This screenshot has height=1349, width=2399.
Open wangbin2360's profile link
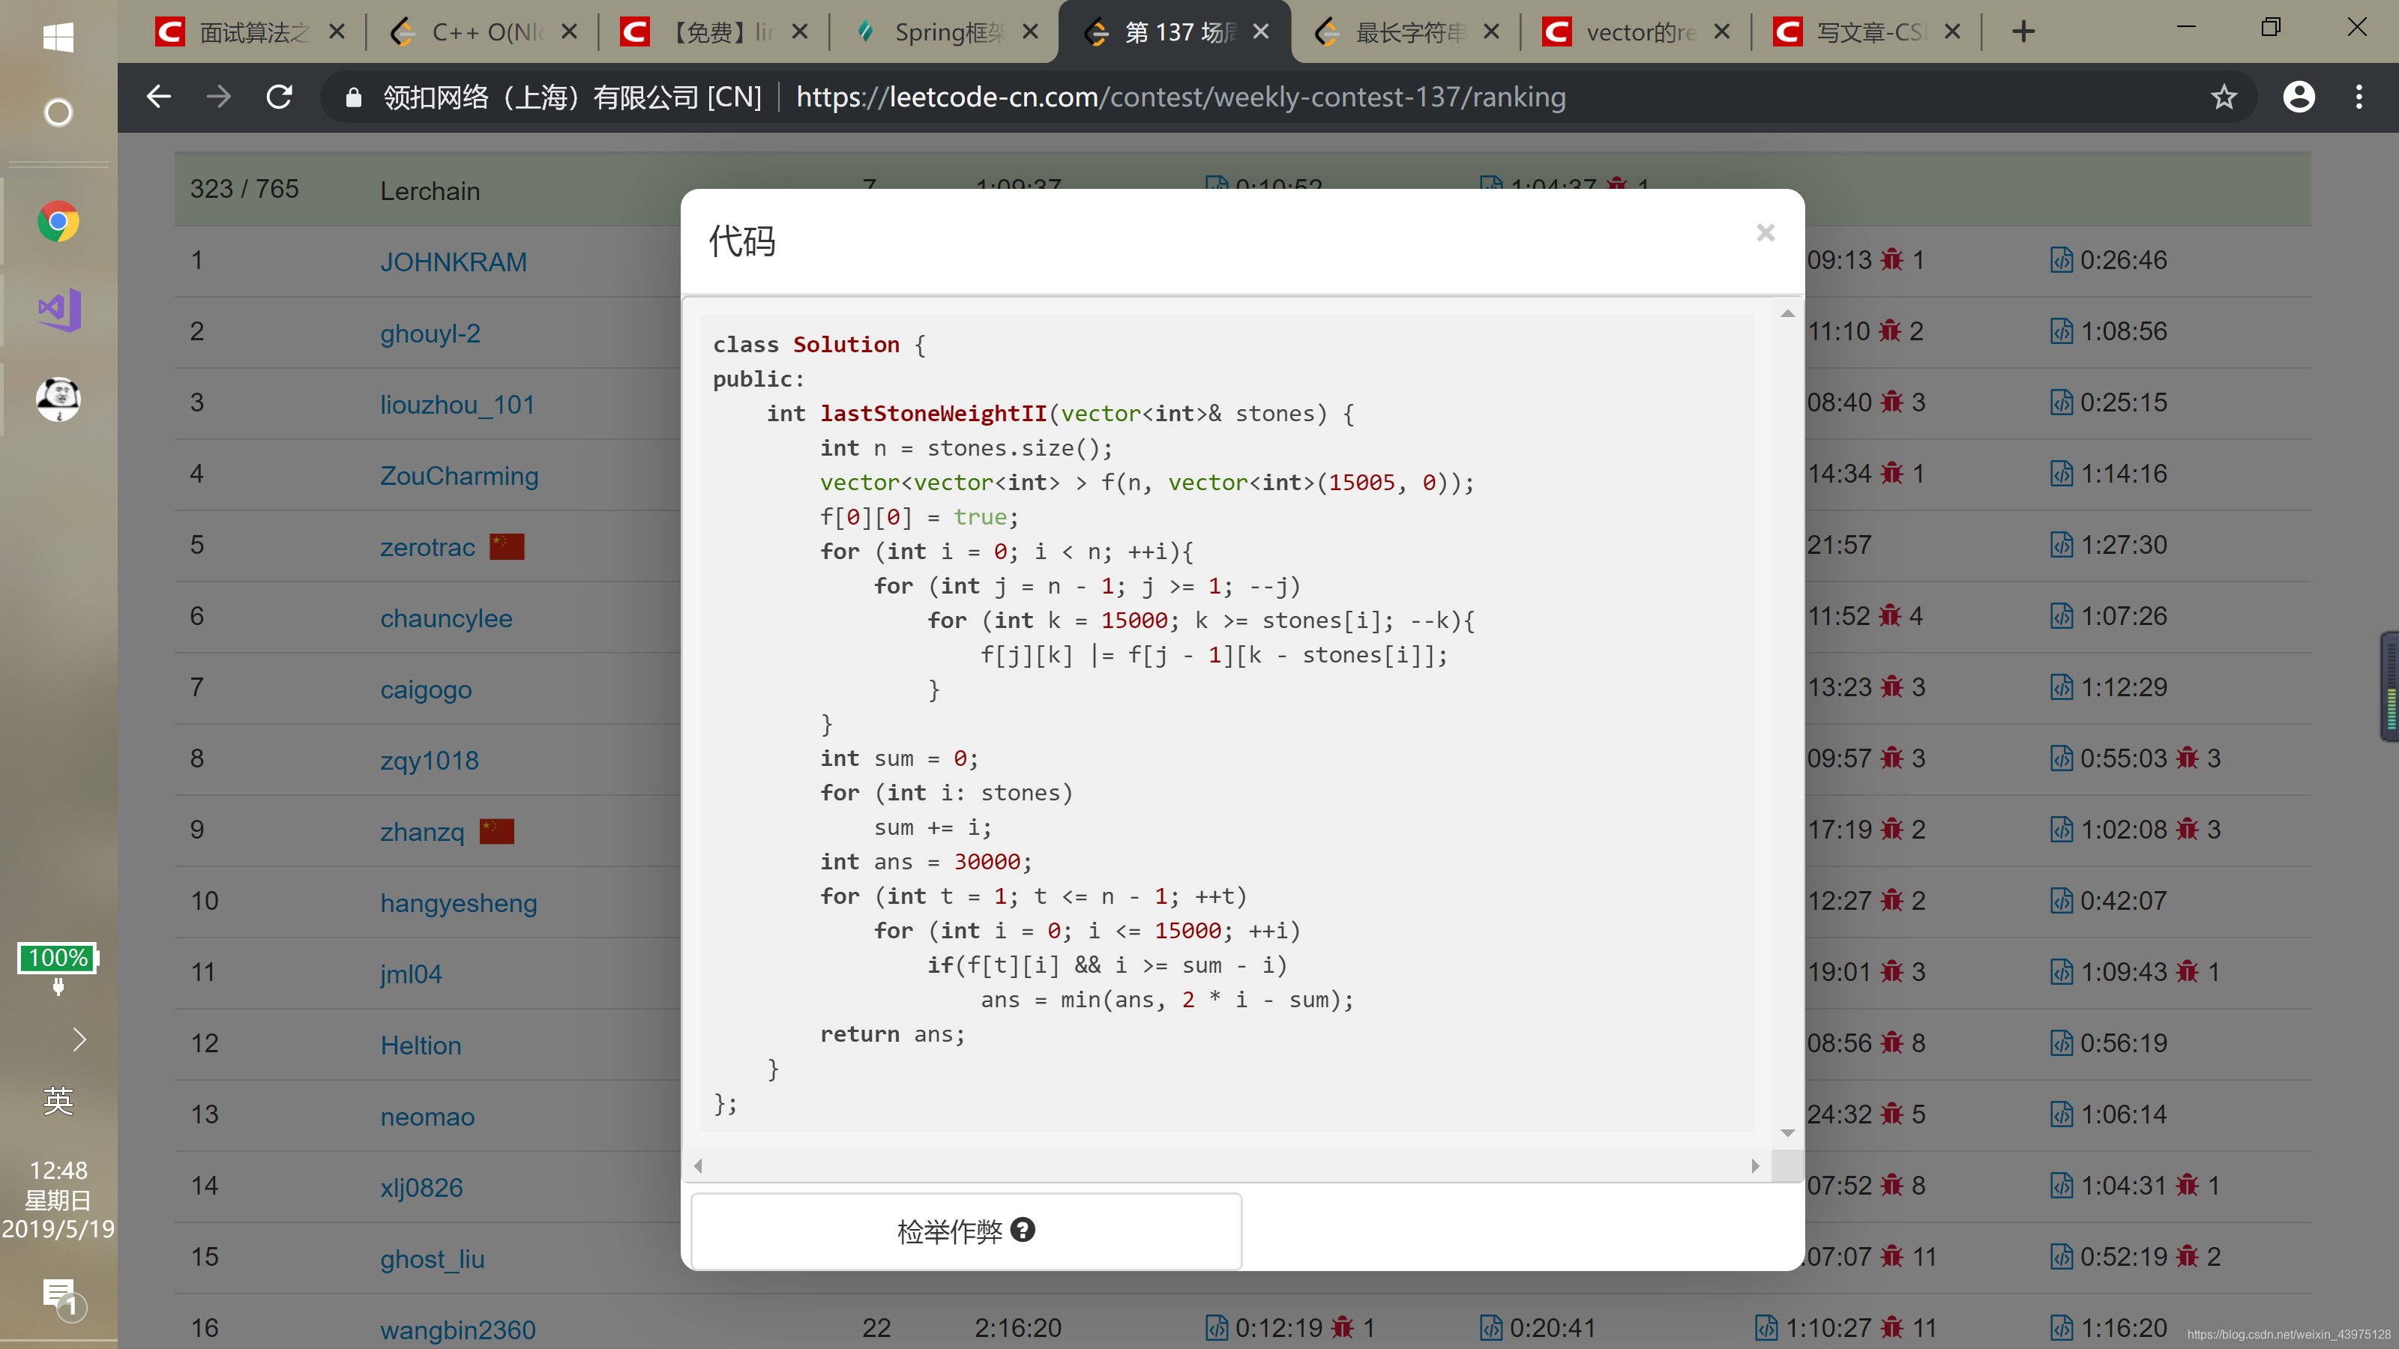coord(458,1330)
